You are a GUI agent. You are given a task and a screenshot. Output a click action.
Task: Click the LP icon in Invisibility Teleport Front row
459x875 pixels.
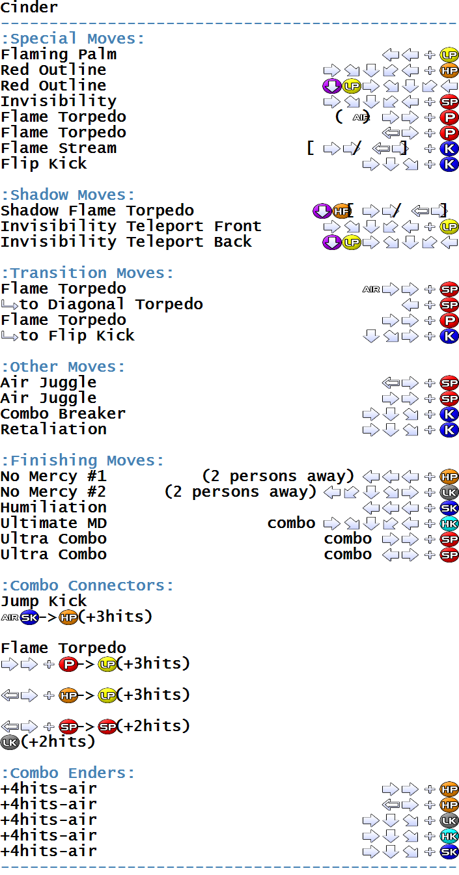(449, 227)
